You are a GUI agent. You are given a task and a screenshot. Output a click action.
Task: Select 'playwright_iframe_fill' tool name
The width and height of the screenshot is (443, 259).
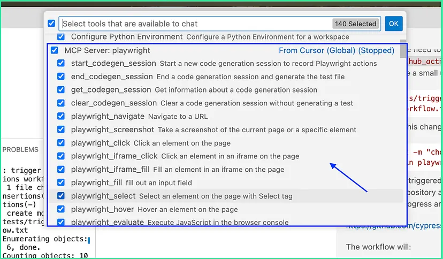point(110,170)
